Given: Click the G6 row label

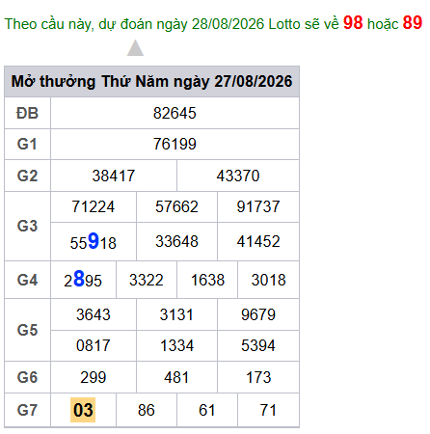Looking at the screenshot, I should coord(27,377).
